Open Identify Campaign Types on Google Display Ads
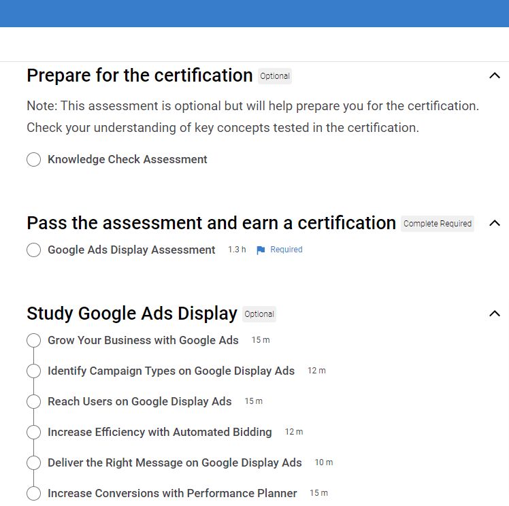 (x=171, y=371)
